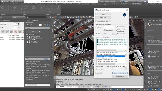
Task: Click the red X region tool icon
Action: (16, 31)
